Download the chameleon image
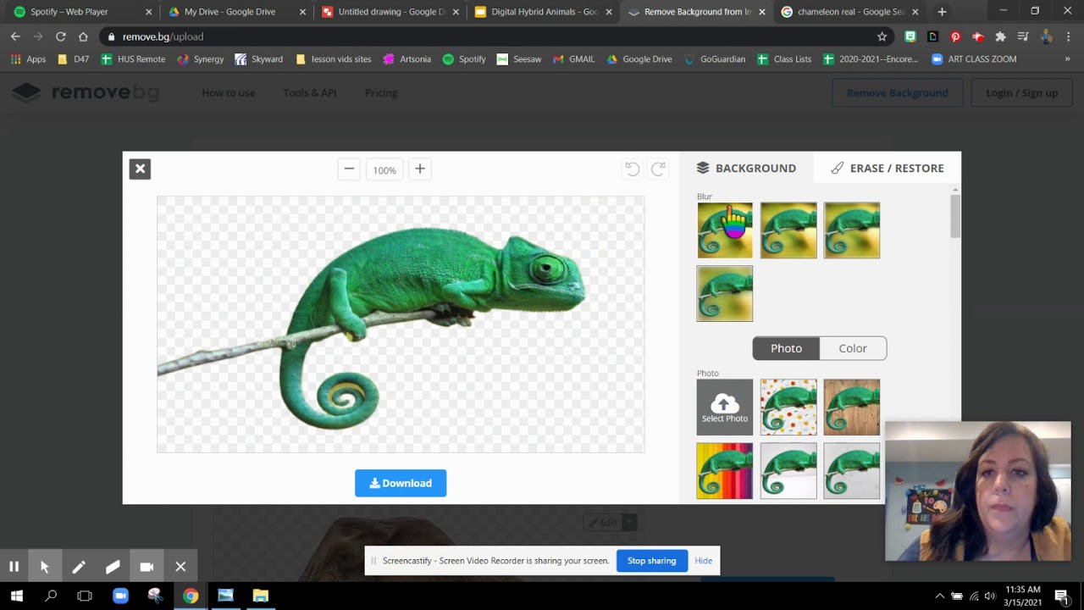This screenshot has height=610, width=1084. click(401, 483)
